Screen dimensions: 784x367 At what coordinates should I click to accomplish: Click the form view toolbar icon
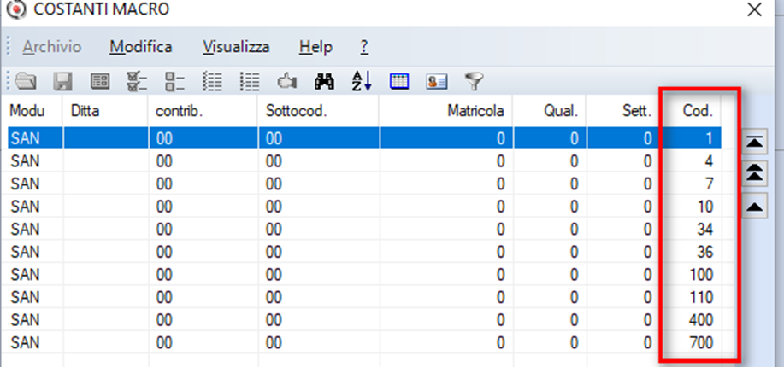click(100, 81)
